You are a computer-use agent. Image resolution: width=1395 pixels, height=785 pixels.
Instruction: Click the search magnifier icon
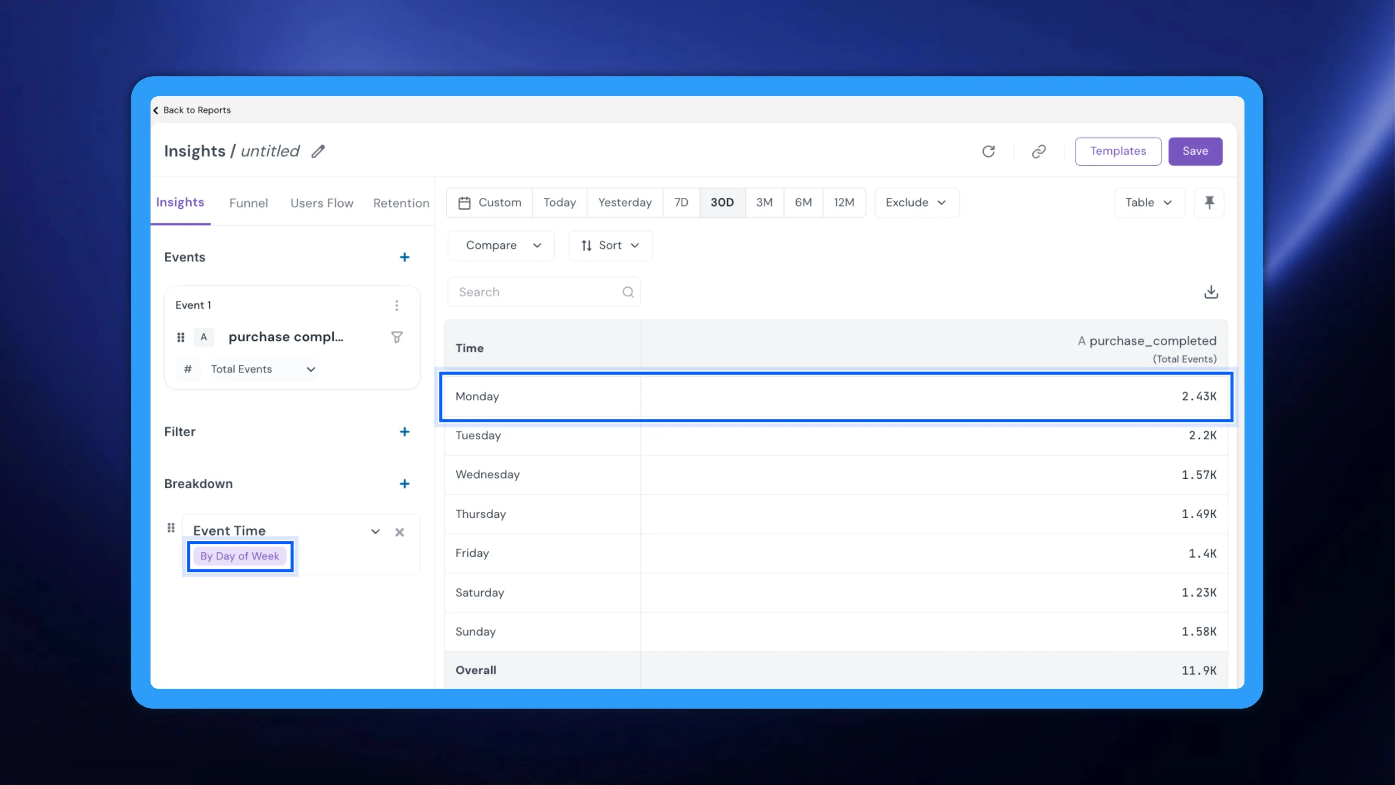coord(628,292)
